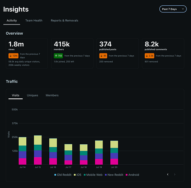
Task: Click the 2.3k comments decrease badge
Action: pos(150,56)
